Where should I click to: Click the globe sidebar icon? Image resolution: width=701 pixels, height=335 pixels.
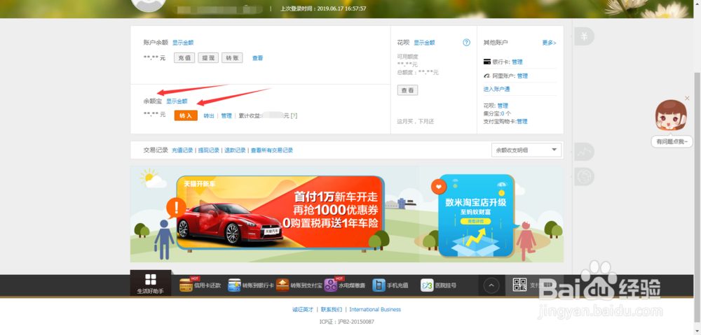583,177
